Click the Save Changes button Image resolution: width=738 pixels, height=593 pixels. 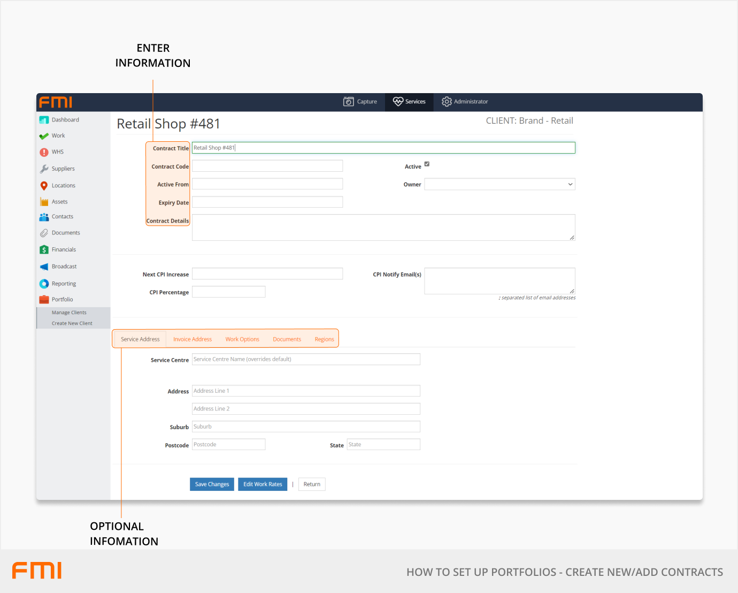click(x=212, y=484)
